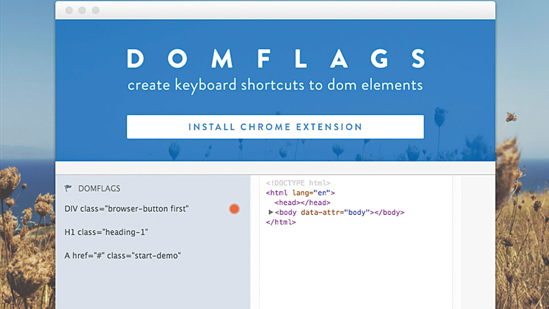This screenshot has height=309, width=549.
Task: Click the DomFlags flag icon in panel header
Action: (67, 188)
